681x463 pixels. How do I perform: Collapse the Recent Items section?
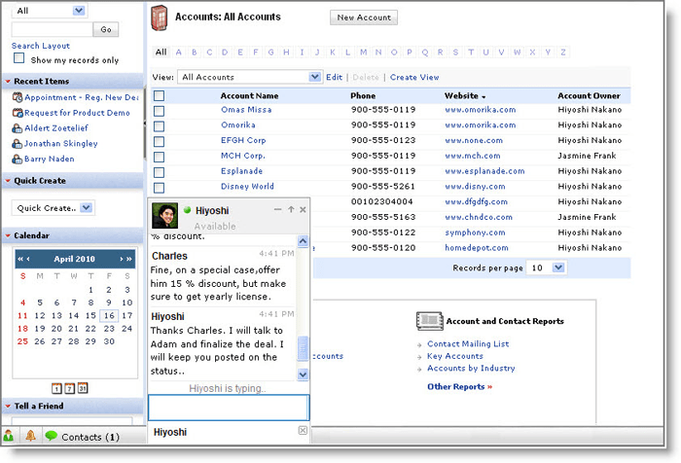pyautogui.click(x=8, y=82)
